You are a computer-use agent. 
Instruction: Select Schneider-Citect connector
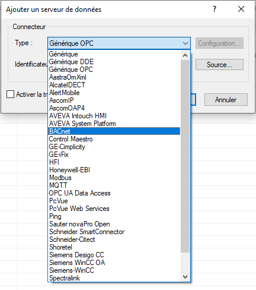click(114, 239)
